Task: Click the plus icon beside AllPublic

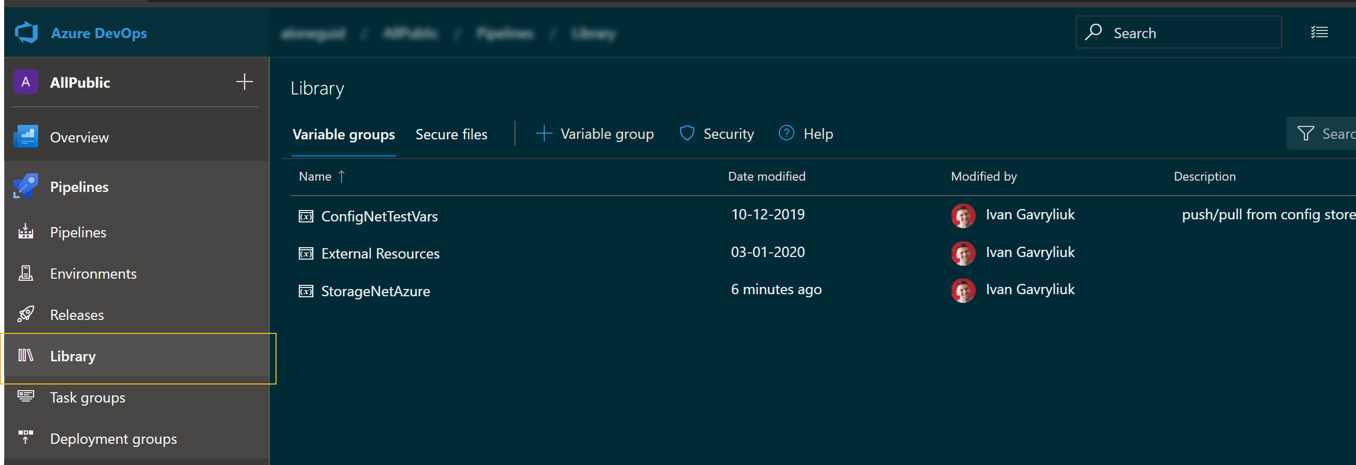Action: point(244,82)
